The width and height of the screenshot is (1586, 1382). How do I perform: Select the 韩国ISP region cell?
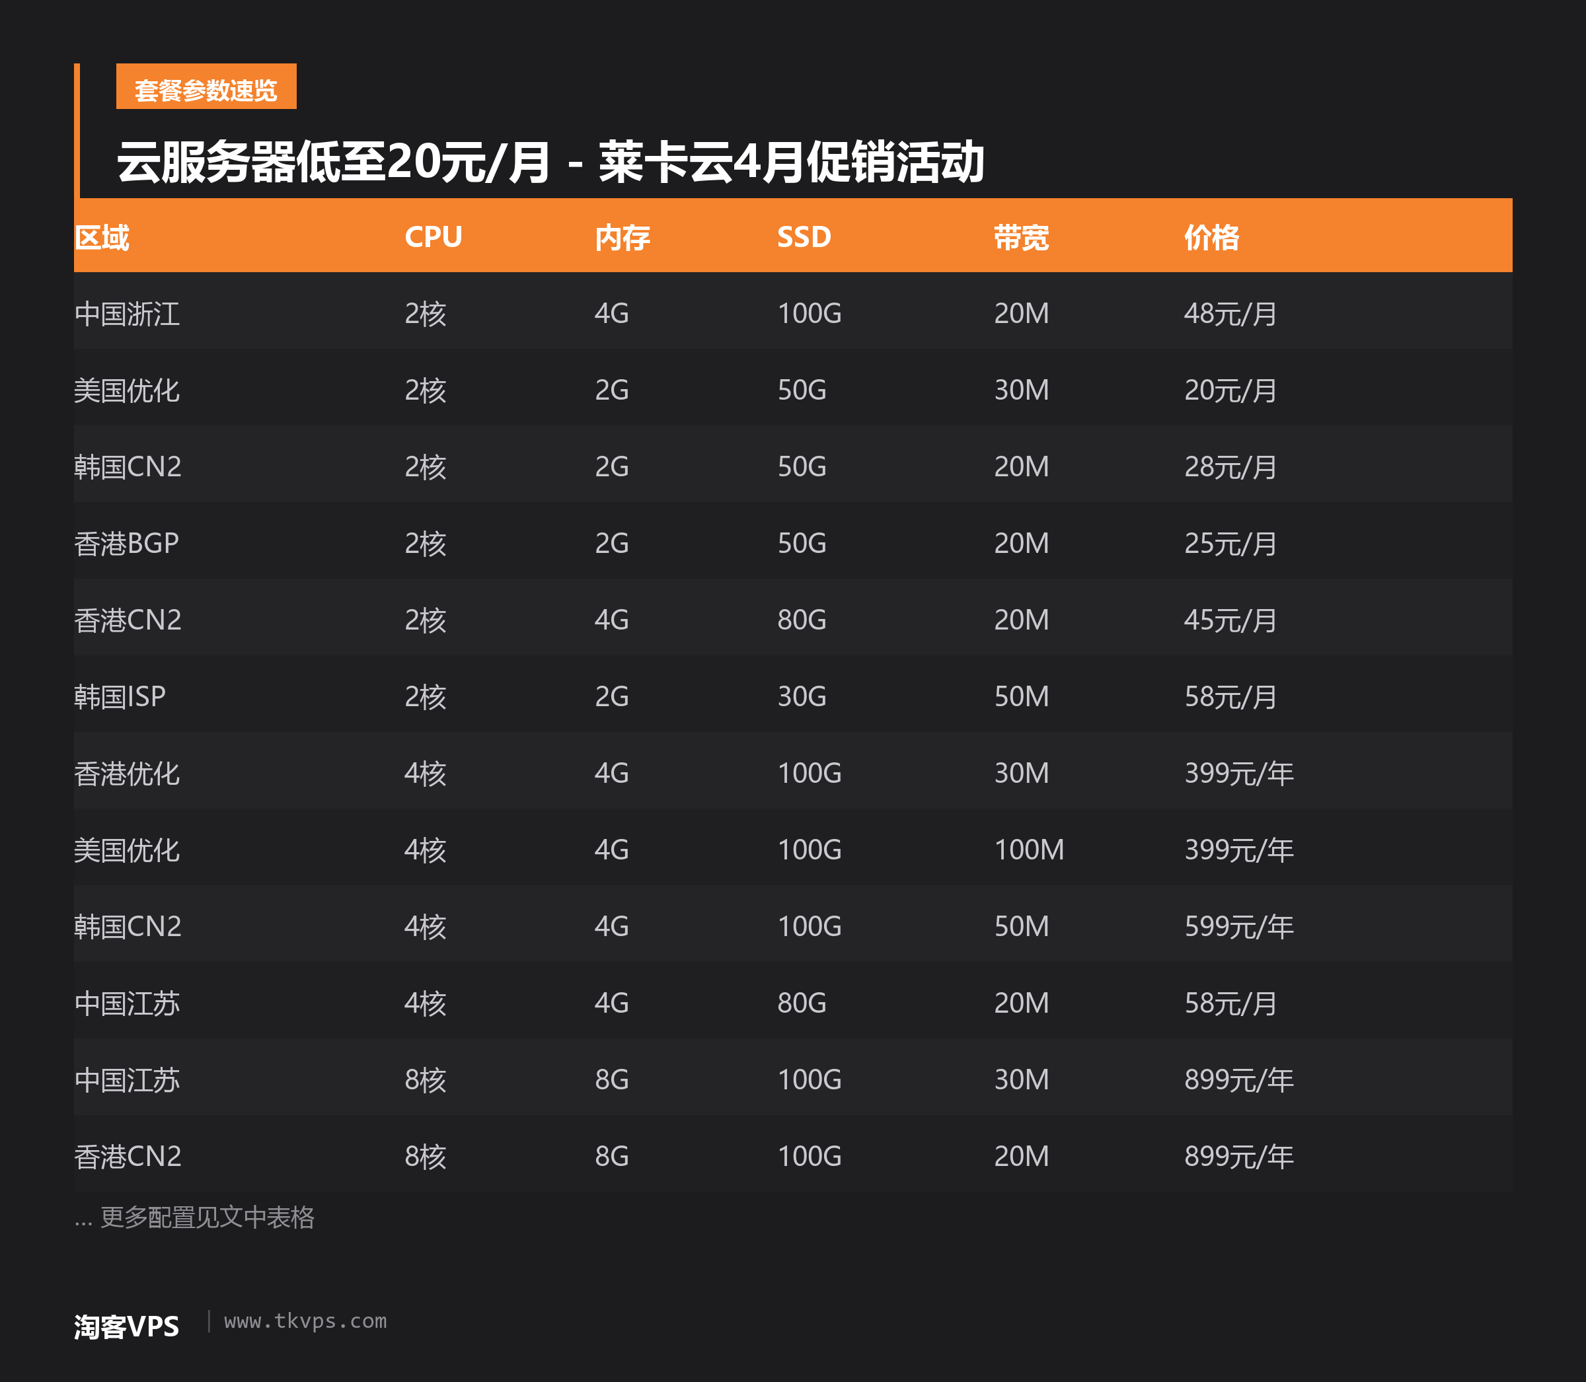(120, 696)
